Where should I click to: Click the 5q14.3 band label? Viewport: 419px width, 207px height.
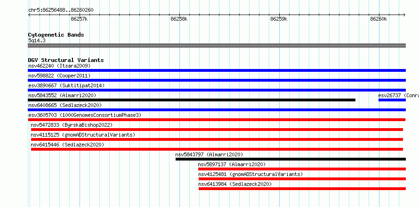click(x=37, y=40)
